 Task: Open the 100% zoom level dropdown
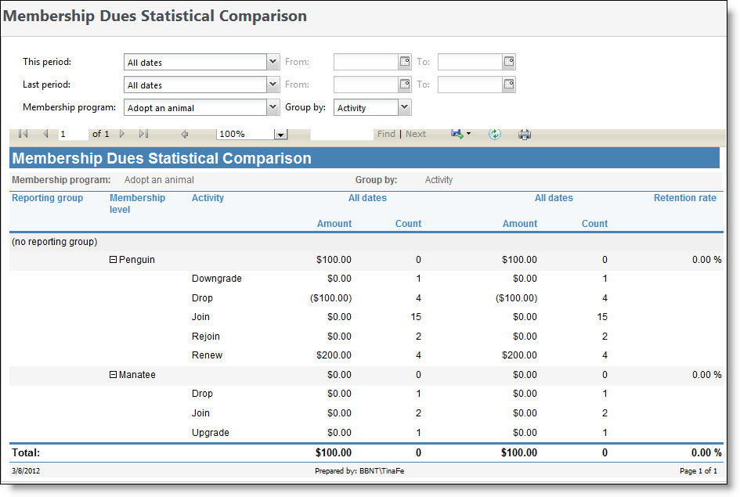tap(281, 134)
